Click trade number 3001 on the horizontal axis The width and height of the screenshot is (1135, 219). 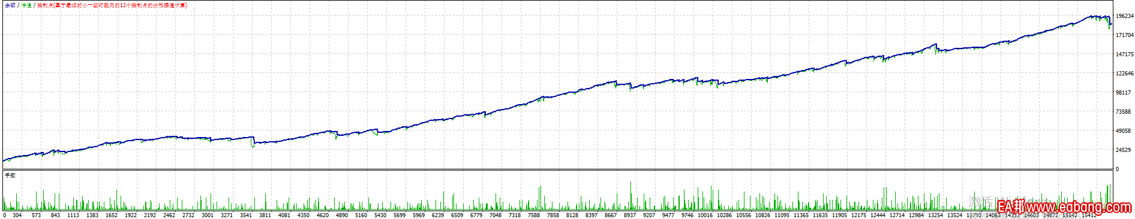click(x=208, y=215)
